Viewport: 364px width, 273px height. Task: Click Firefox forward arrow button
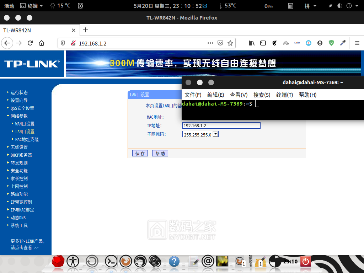point(19,43)
